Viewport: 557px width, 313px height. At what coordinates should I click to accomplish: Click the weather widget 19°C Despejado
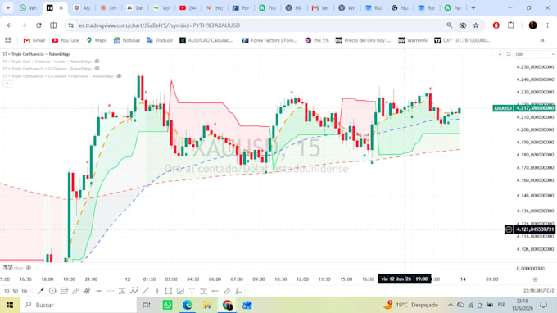pos(411,305)
